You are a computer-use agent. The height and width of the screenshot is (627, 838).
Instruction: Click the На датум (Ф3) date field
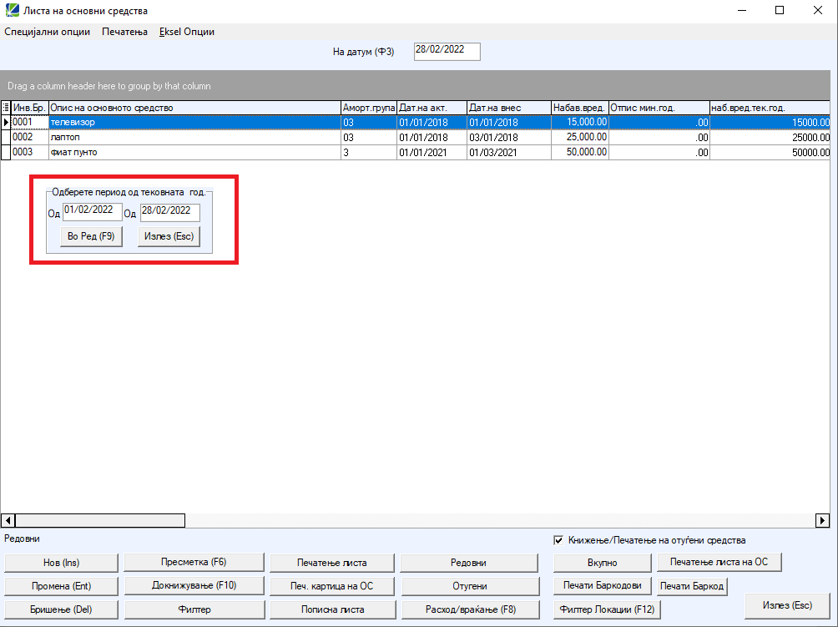tap(447, 51)
